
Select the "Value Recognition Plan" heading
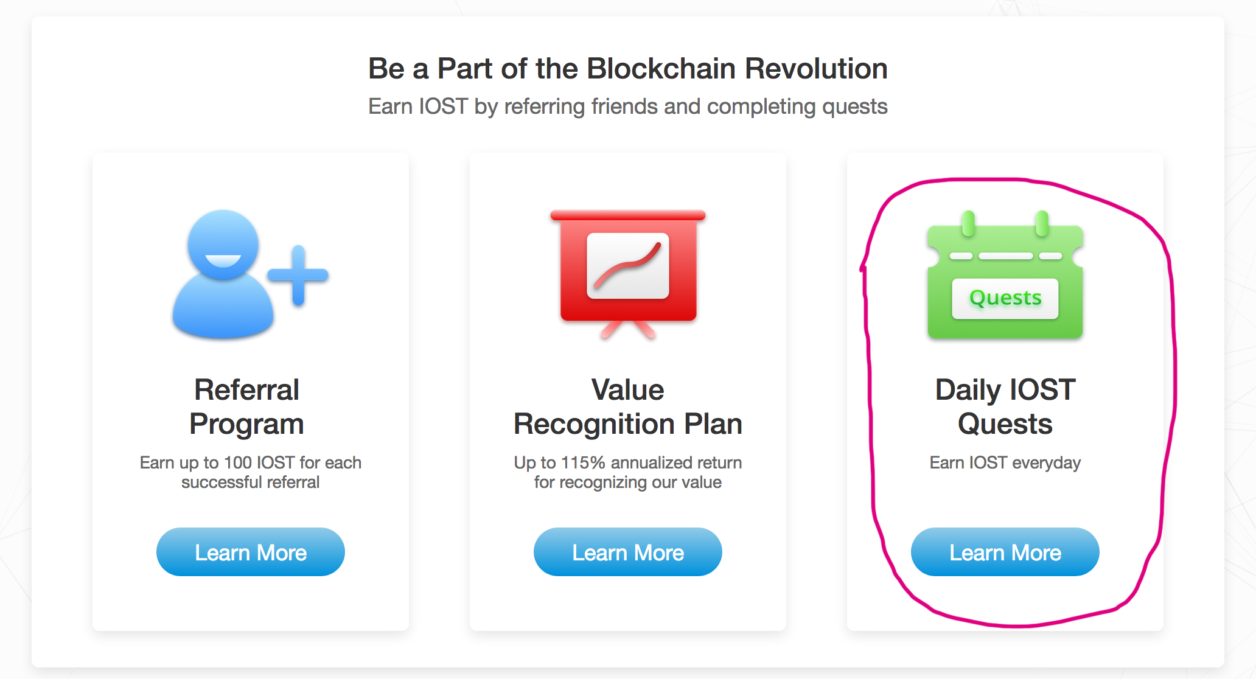(628, 406)
